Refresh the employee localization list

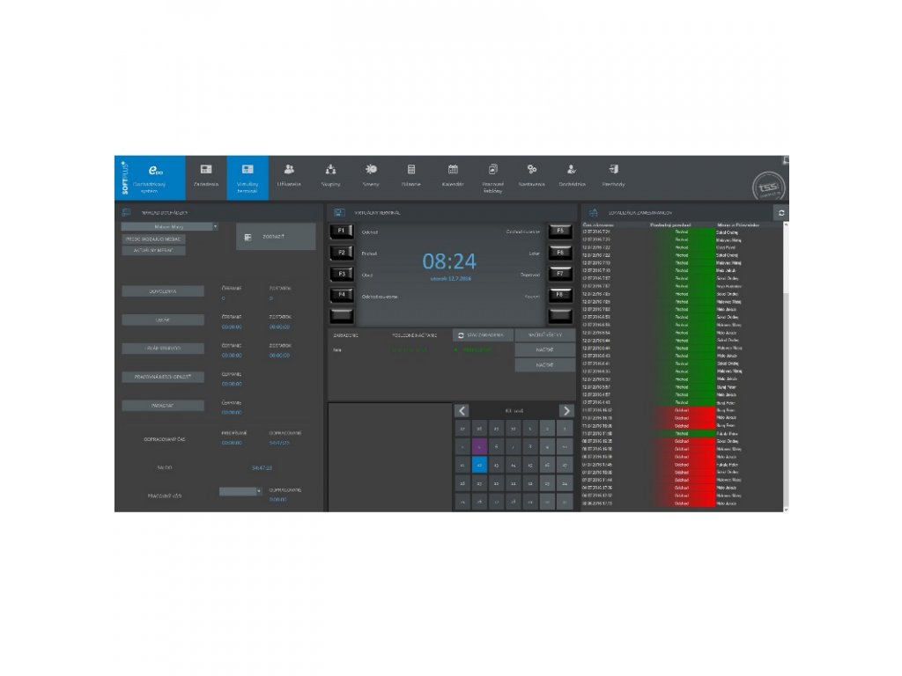pyautogui.click(x=780, y=213)
